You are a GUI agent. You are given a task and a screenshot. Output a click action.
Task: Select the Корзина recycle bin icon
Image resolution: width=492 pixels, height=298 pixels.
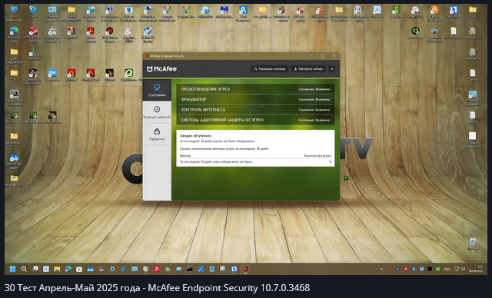click(473, 243)
